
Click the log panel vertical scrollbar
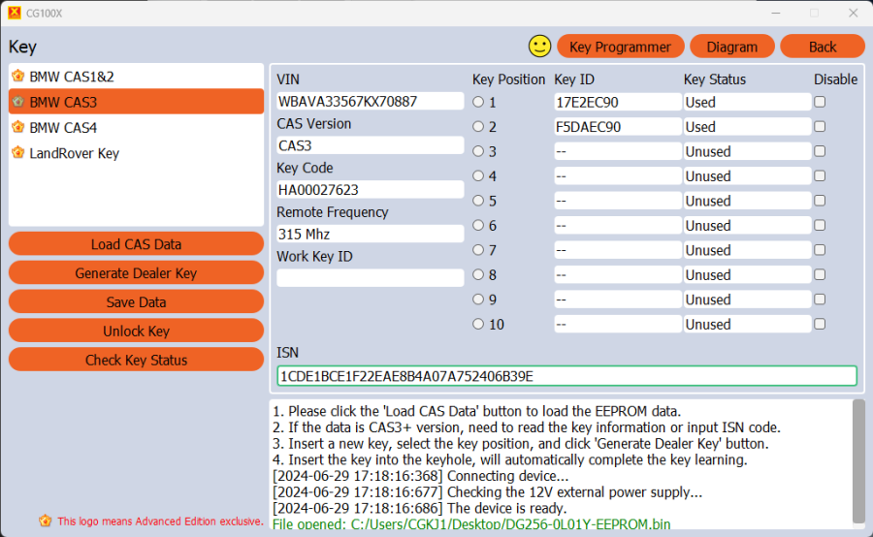857,460
